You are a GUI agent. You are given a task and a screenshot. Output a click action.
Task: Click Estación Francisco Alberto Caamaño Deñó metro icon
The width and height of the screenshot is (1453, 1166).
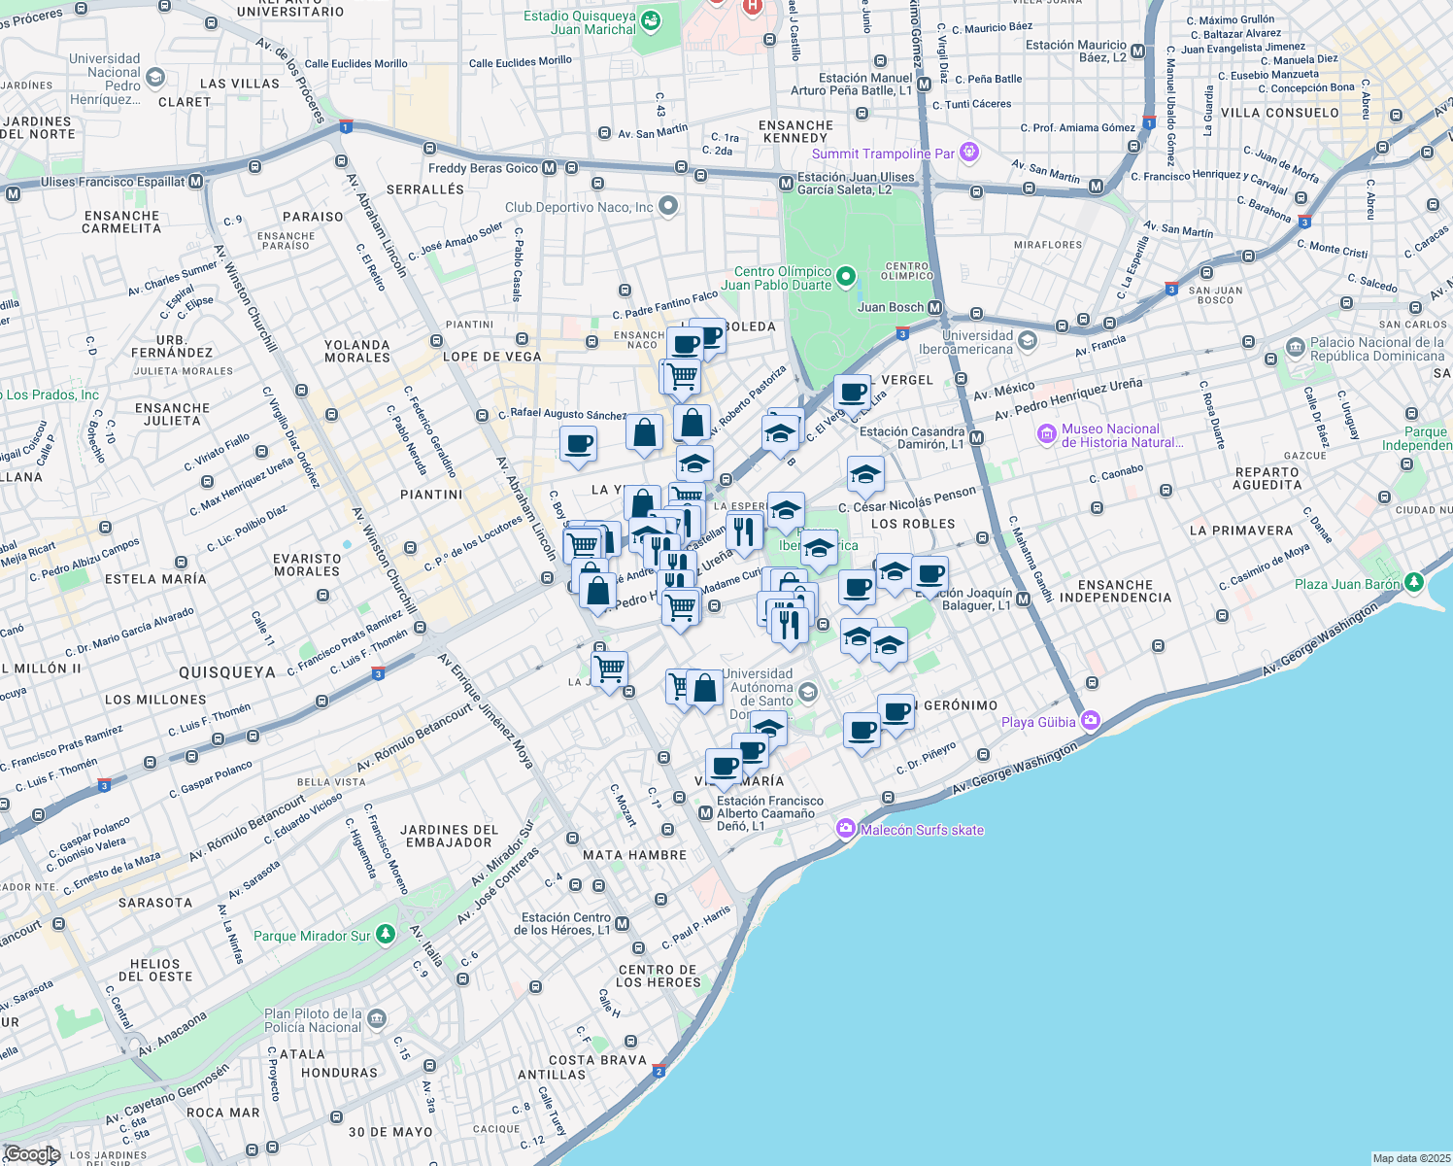pyautogui.click(x=706, y=812)
